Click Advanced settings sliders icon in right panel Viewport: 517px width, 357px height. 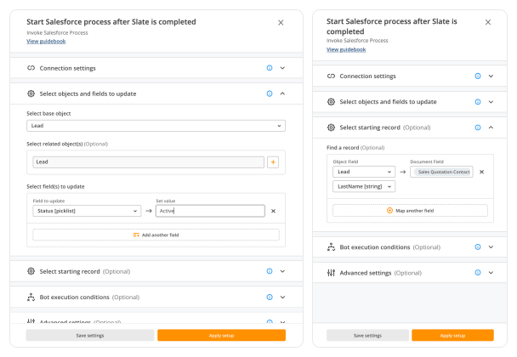coord(331,273)
